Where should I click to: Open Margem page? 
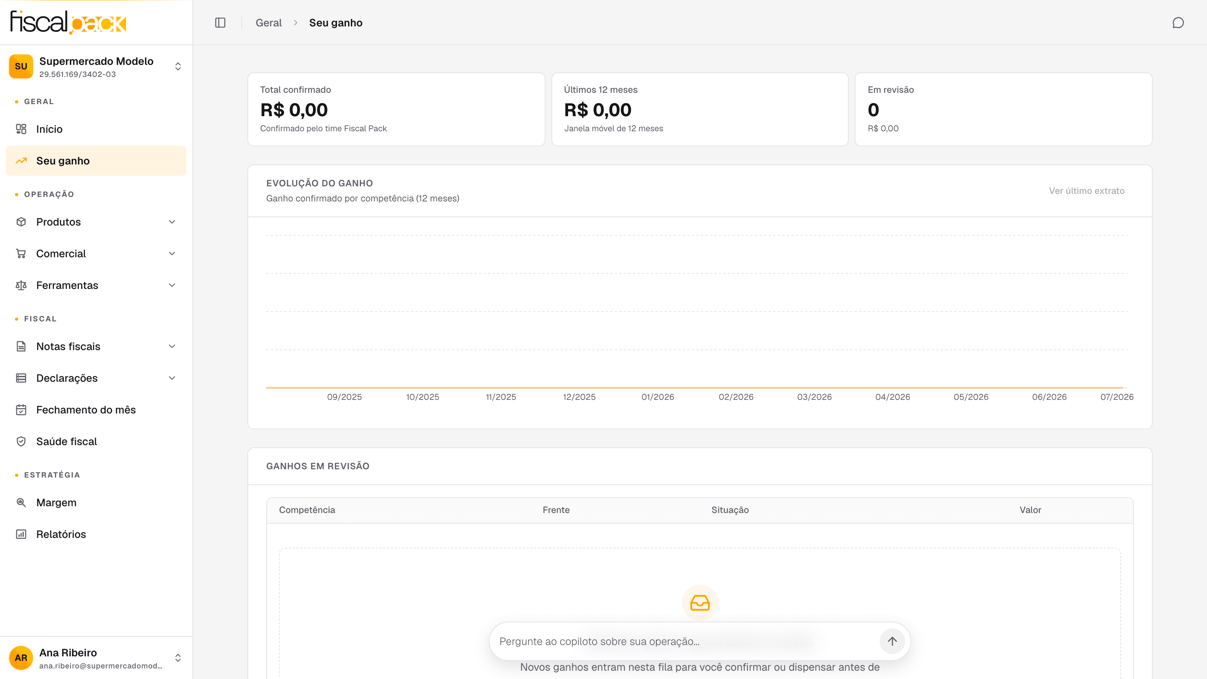(x=96, y=503)
